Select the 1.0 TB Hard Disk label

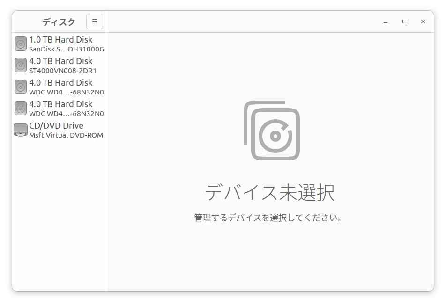[60, 39]
